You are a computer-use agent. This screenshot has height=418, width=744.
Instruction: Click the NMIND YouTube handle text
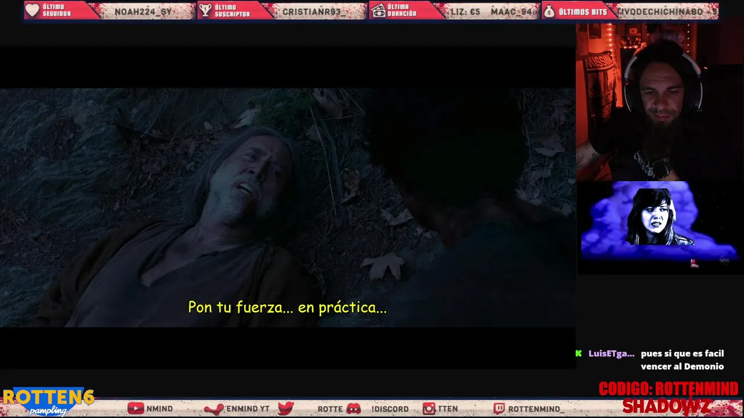point(159,409)
